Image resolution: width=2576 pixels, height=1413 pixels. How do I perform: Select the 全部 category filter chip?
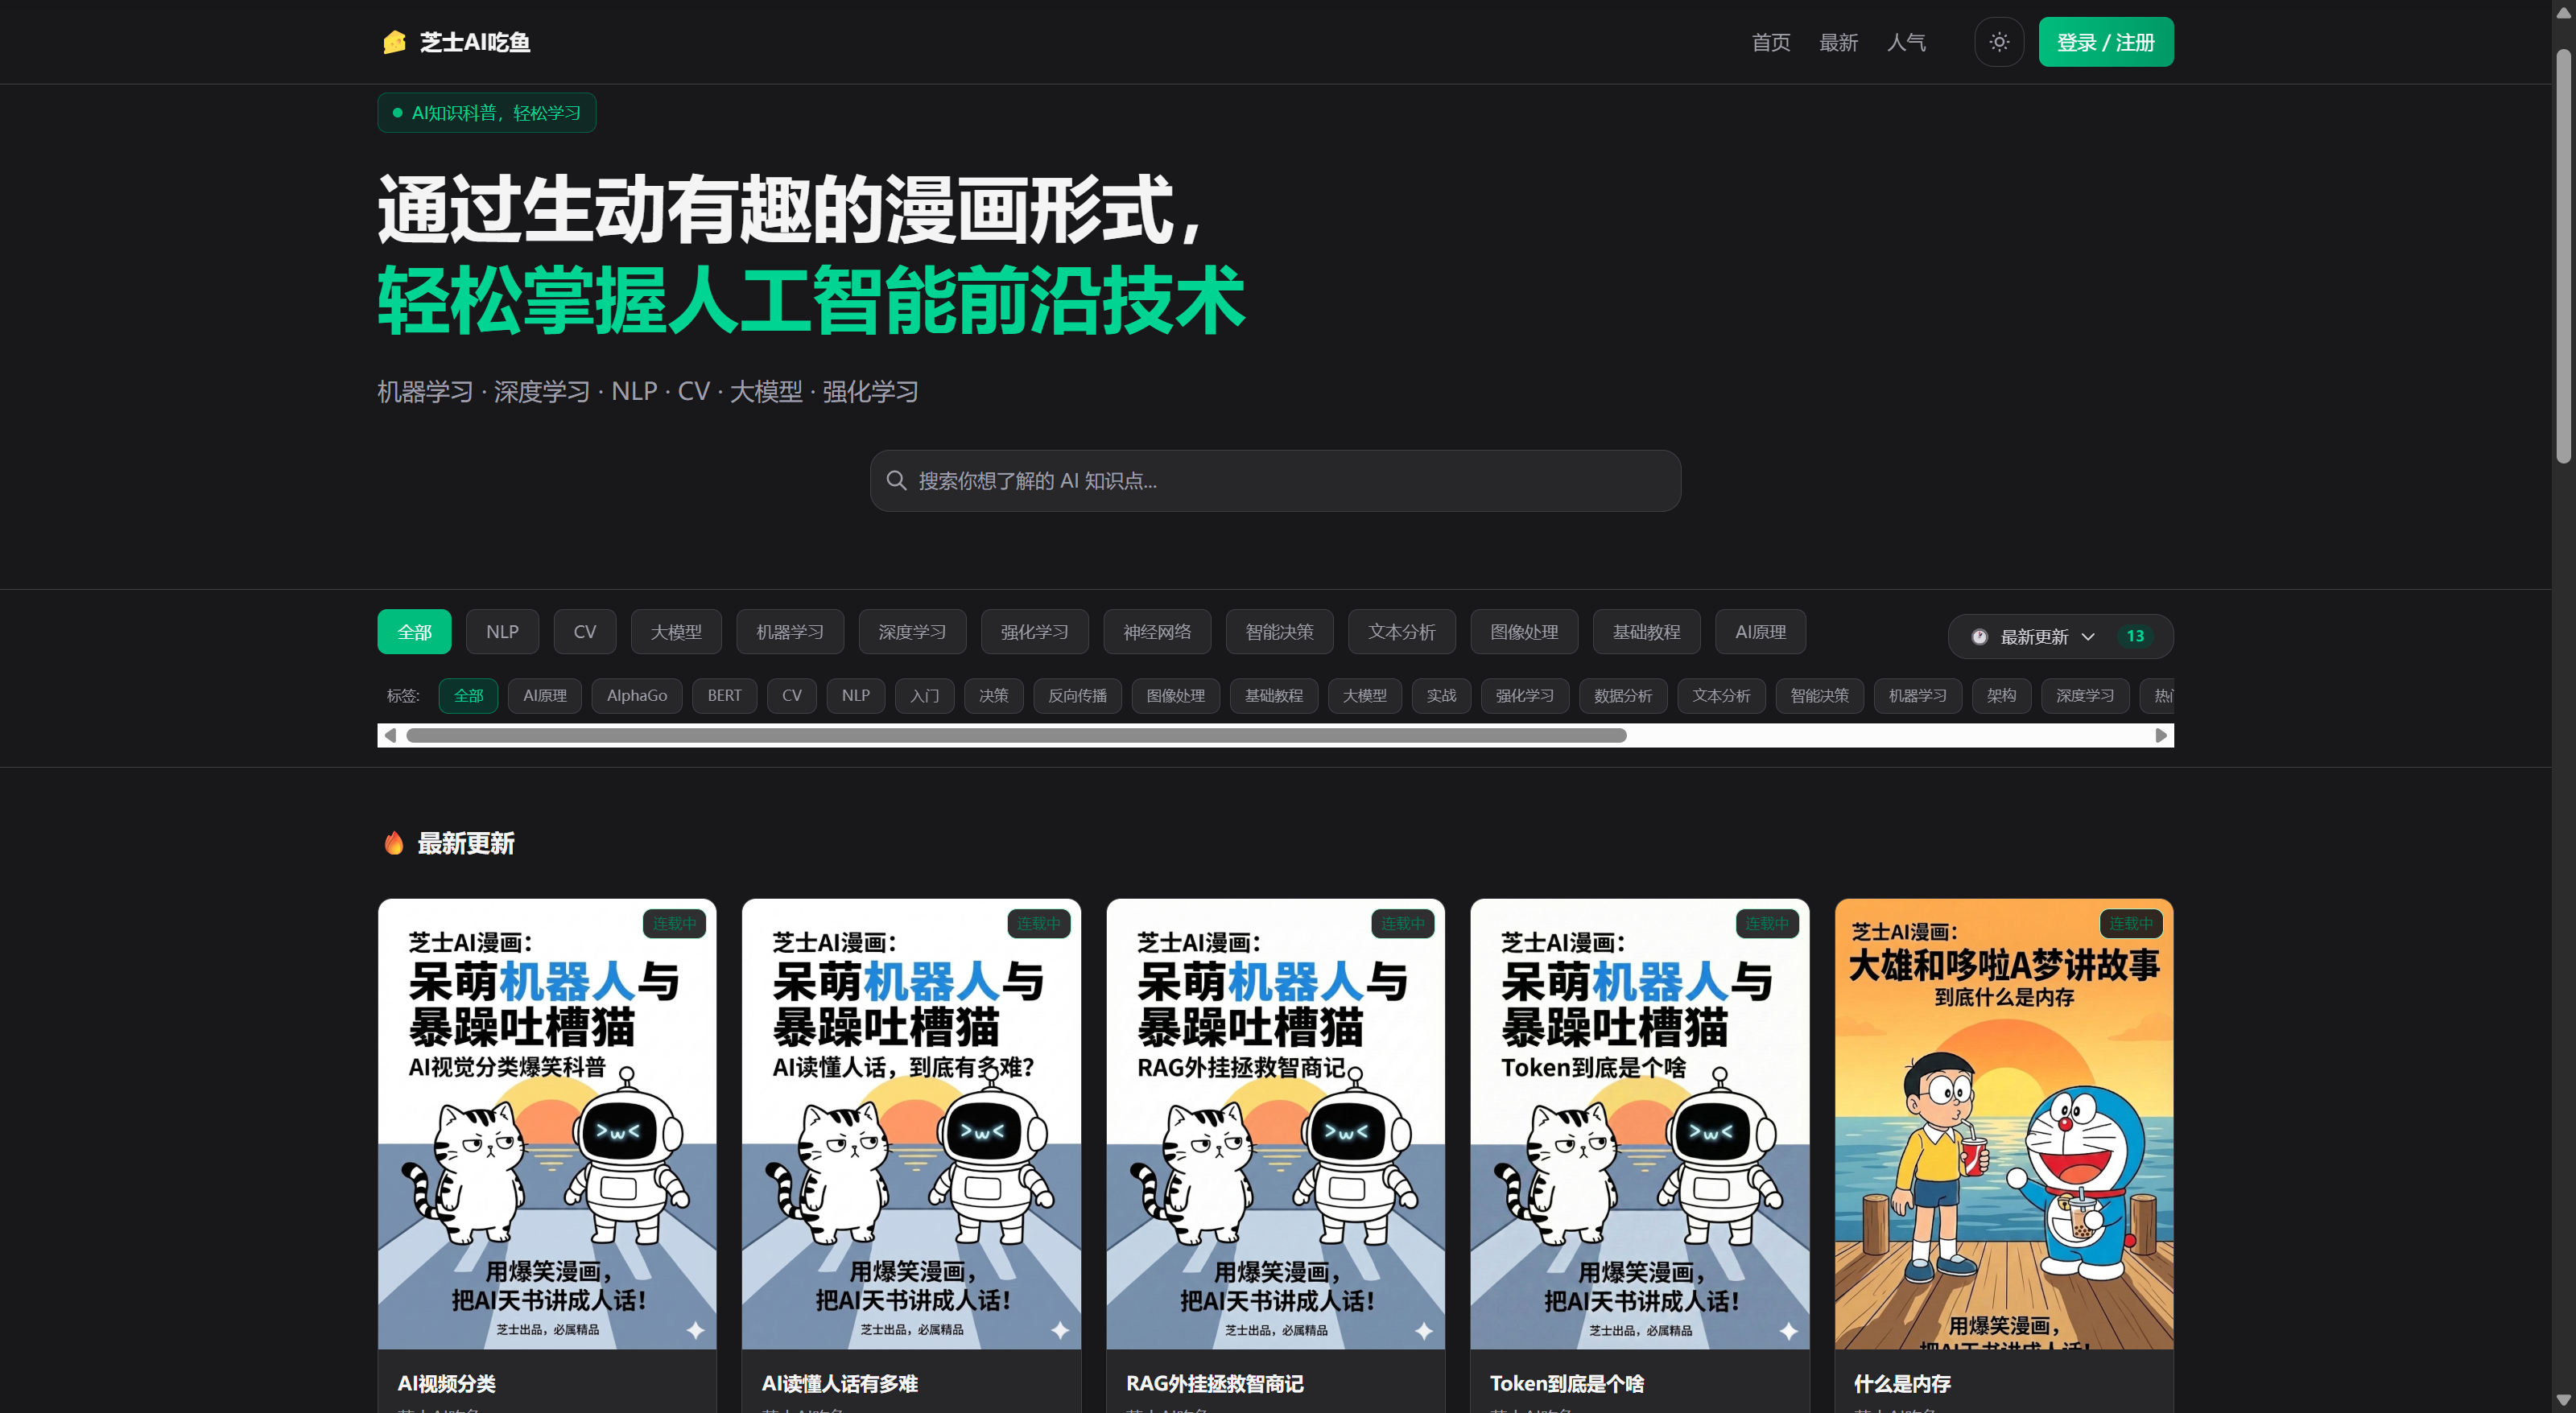coord(414,632)
